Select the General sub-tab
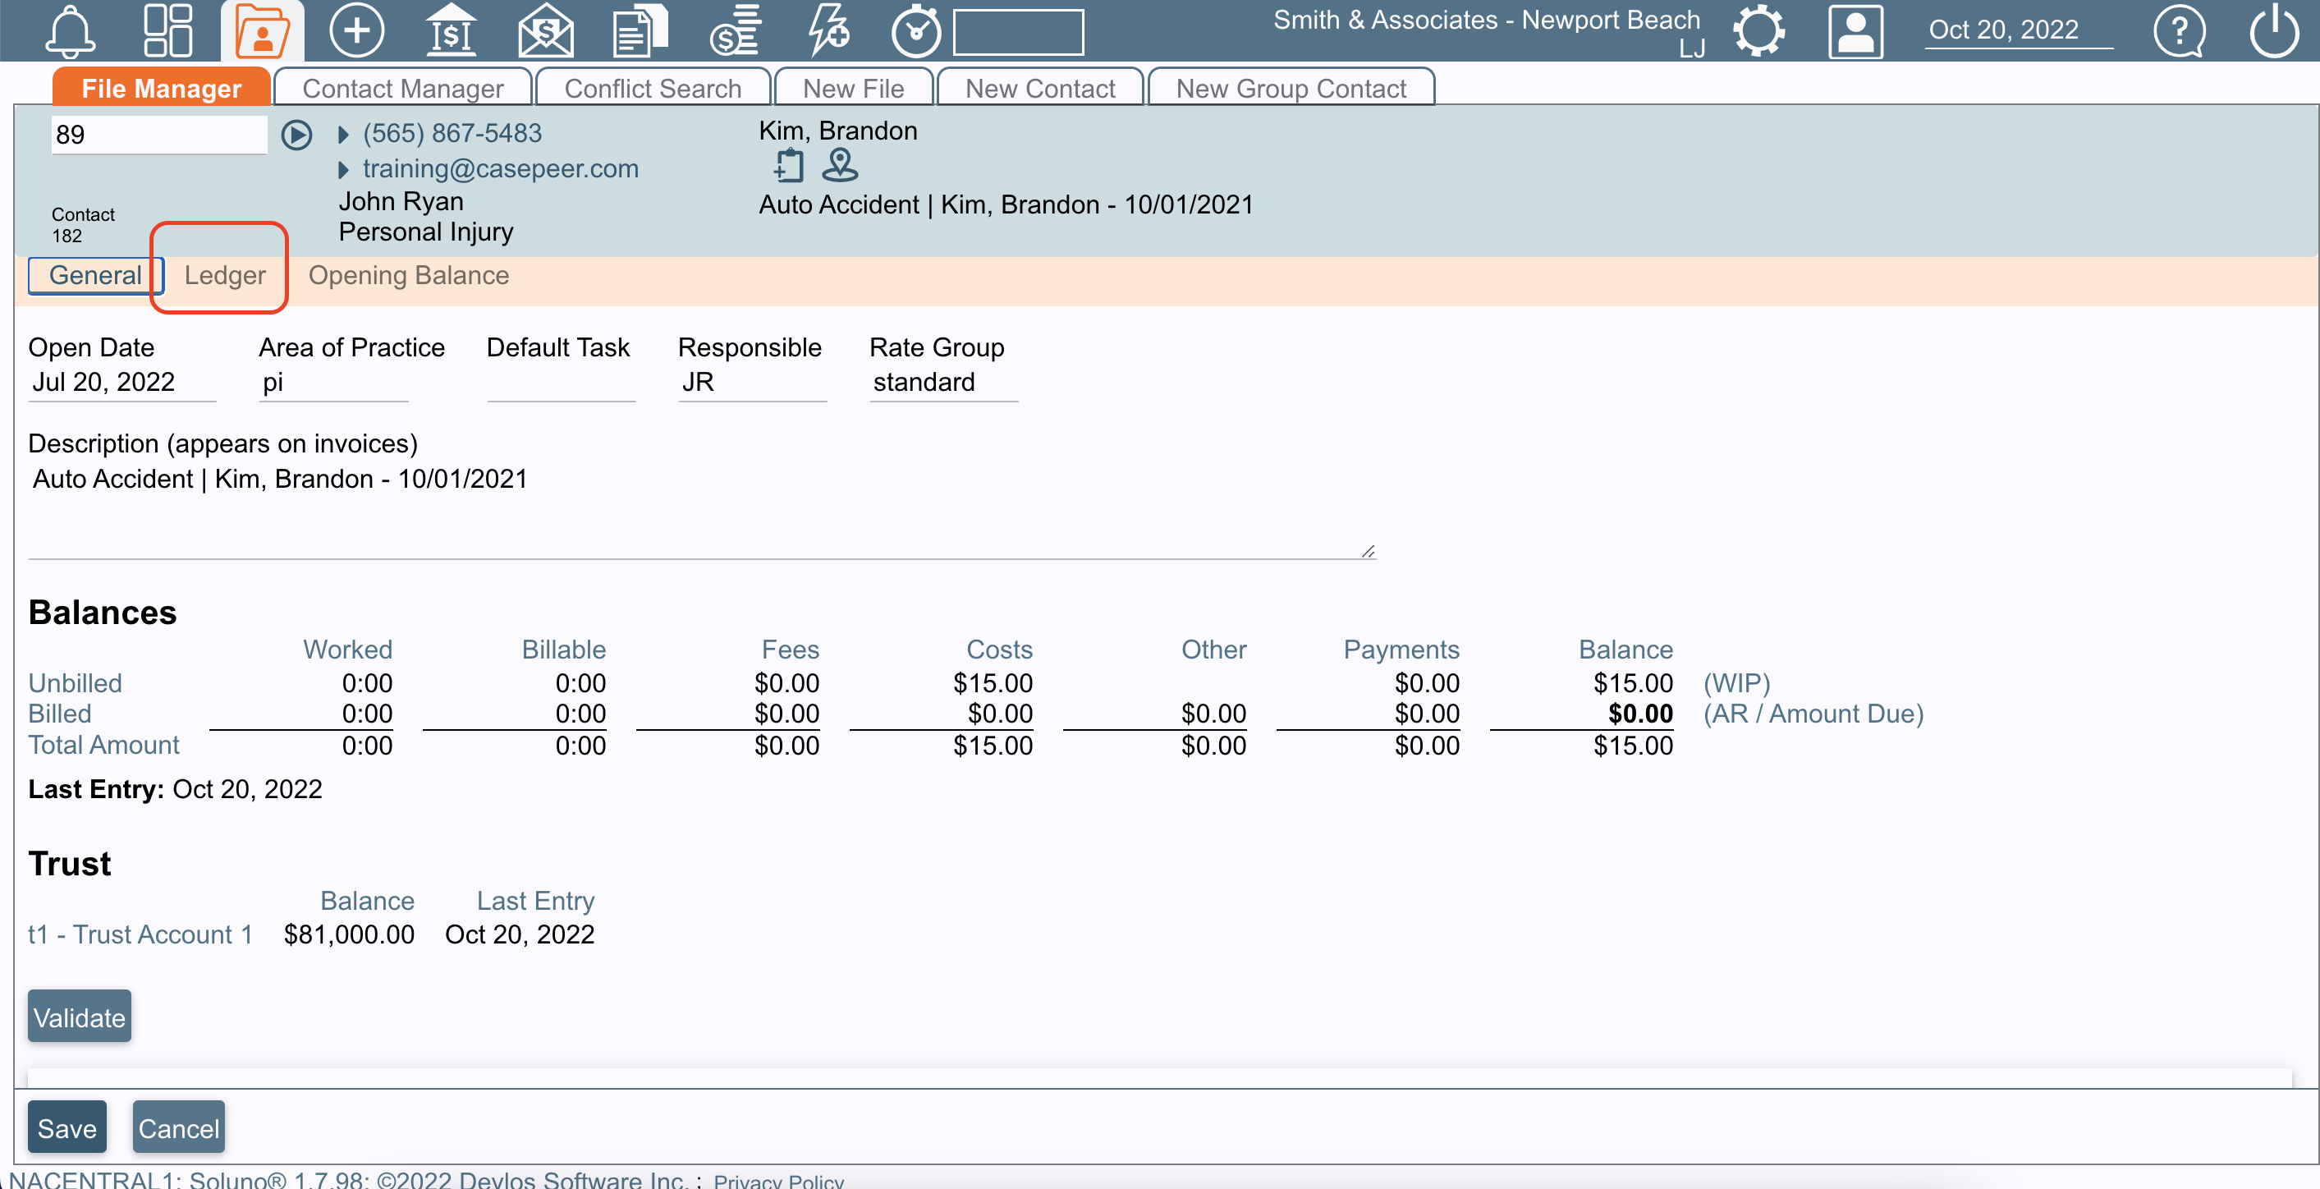The width and height of the screenshot is (2320, 1189). [x=95, y=276]
